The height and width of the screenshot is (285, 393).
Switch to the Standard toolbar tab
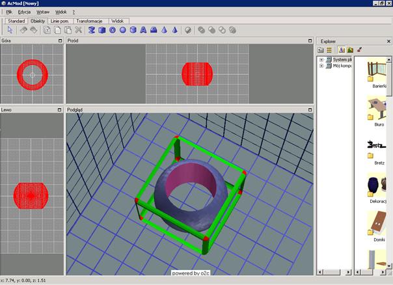[x=16, y=21]
